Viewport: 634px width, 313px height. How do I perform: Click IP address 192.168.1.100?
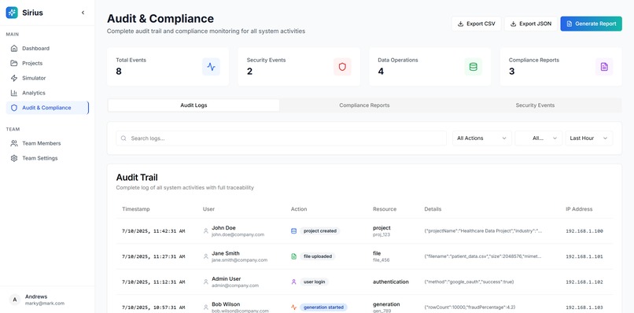click(584, 231)
